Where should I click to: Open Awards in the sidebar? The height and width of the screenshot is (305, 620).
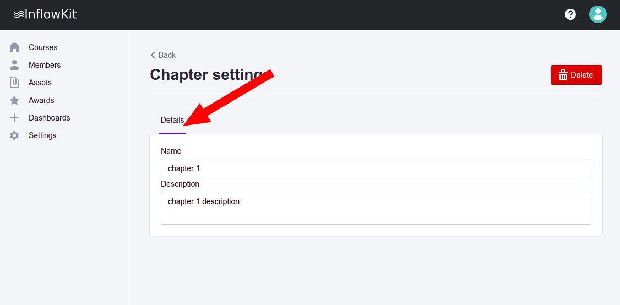coord(41,100)
